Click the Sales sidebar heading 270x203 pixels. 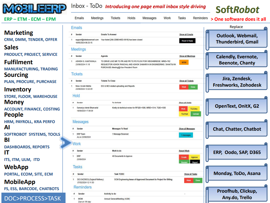(x=11, y=47)
